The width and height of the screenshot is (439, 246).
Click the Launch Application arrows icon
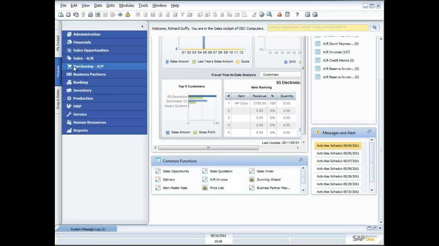pos(120,14)
